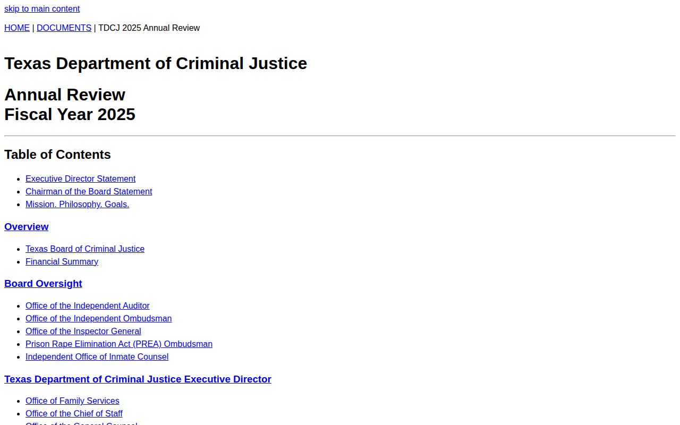Click the Annual Review Fiscal Year 2025 heading
Viewport: 680px width, 425px height.
70,105
